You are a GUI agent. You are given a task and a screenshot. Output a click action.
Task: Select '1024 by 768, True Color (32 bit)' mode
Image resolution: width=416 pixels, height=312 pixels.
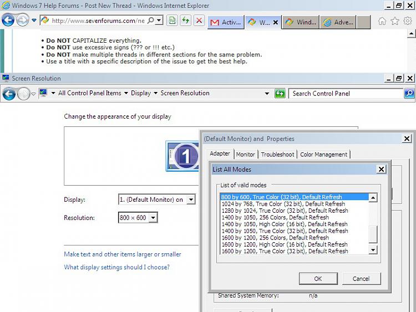[x=294, y=204]
